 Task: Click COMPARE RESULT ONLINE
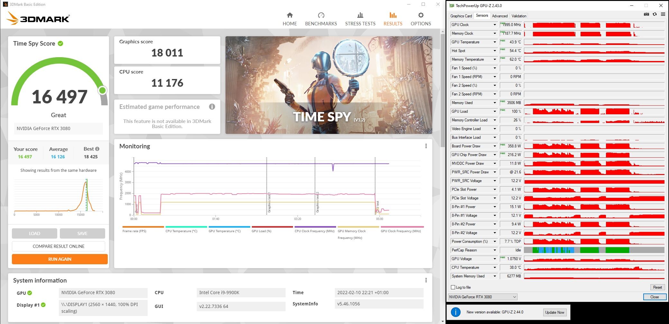coord(59,246)
